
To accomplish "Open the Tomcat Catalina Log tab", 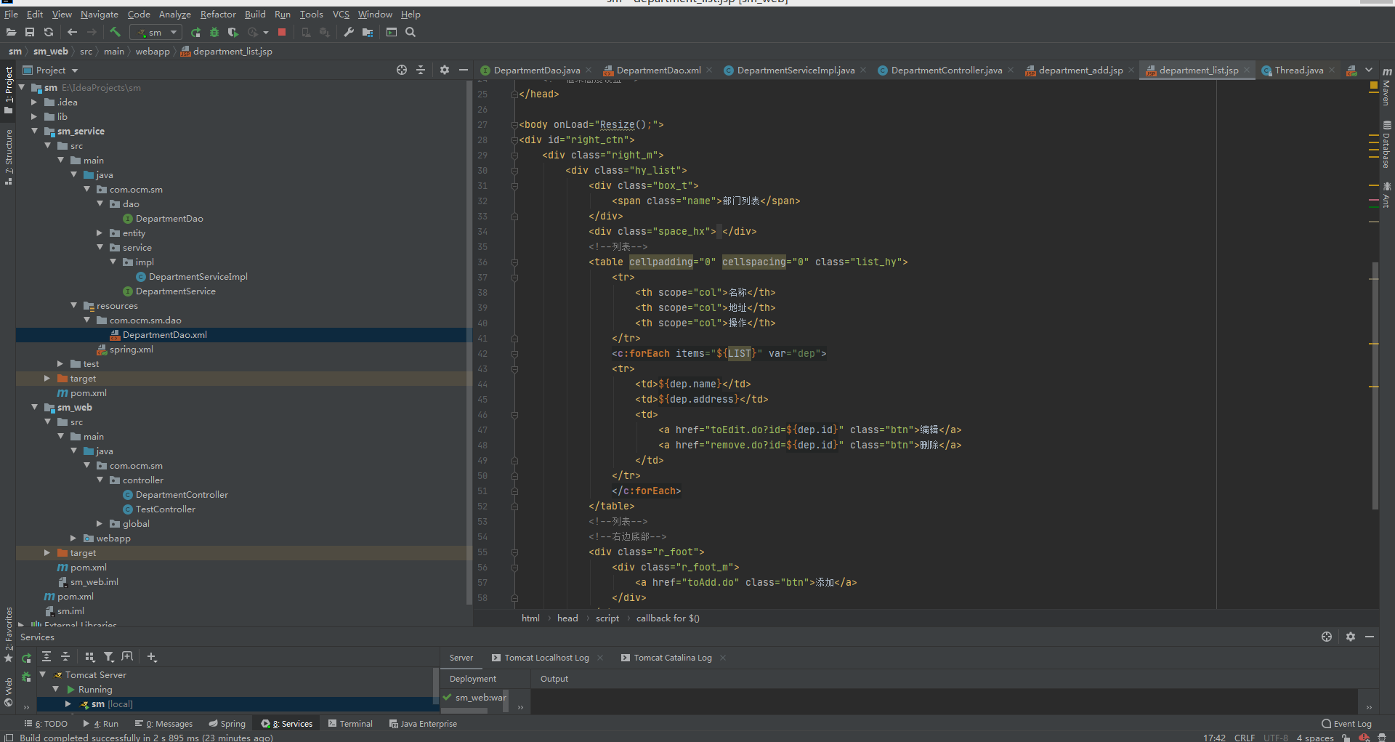I will coord(673,658).
